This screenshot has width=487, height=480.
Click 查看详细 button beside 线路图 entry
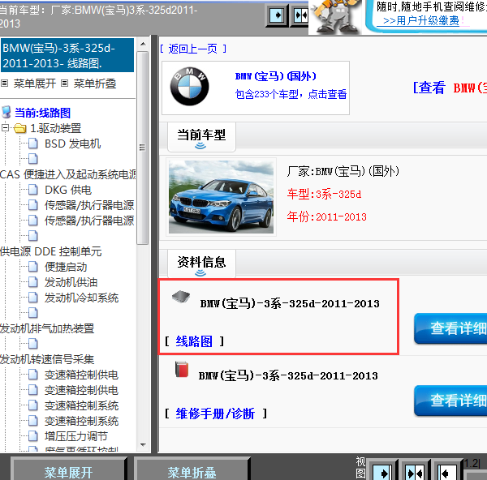(x=450, y=328)
